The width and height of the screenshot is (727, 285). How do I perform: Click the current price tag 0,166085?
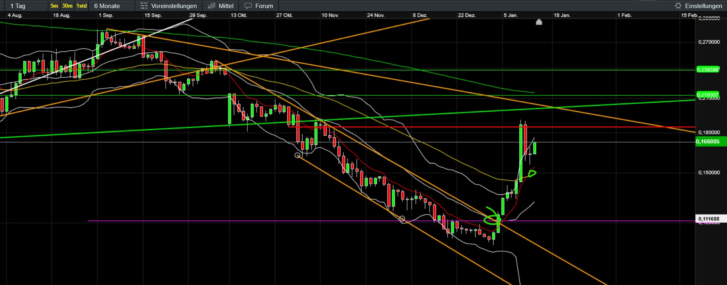(710, 141)
